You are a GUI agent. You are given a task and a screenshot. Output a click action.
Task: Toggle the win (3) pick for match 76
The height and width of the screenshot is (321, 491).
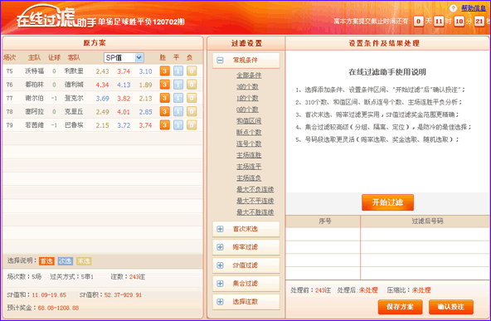165,85
